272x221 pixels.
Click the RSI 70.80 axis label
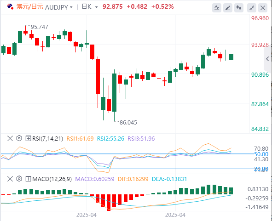pyautogui.click(x=261, y=149)
